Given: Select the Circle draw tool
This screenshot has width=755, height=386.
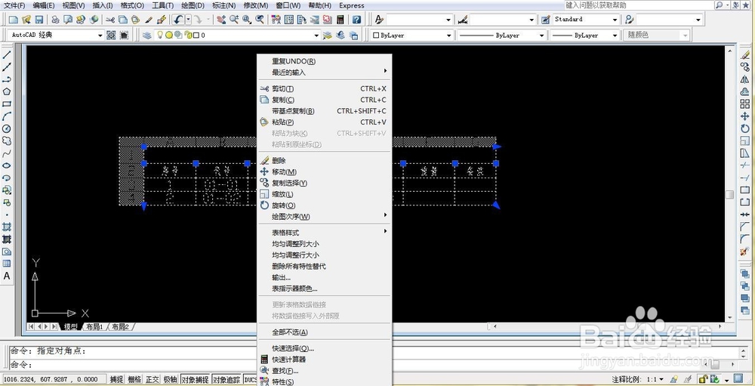Looking at the screenshot, I should [7, 128].
